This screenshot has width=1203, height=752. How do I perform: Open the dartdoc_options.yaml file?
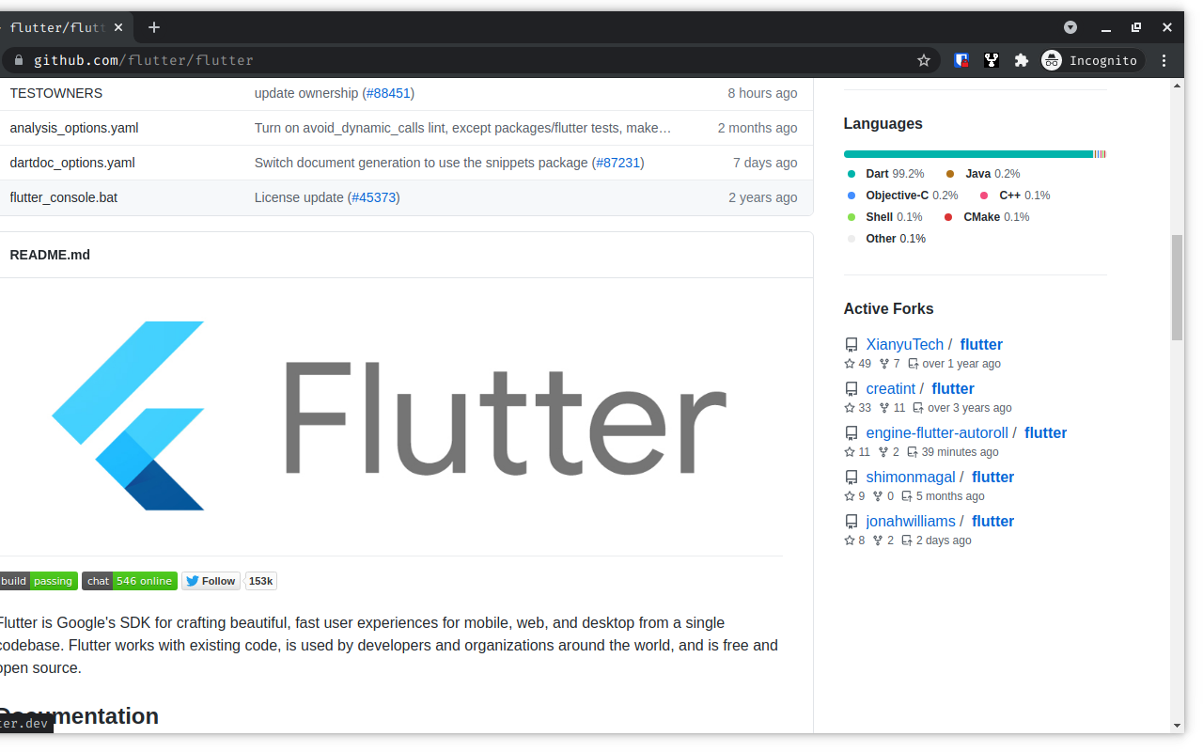click(71, 163)
